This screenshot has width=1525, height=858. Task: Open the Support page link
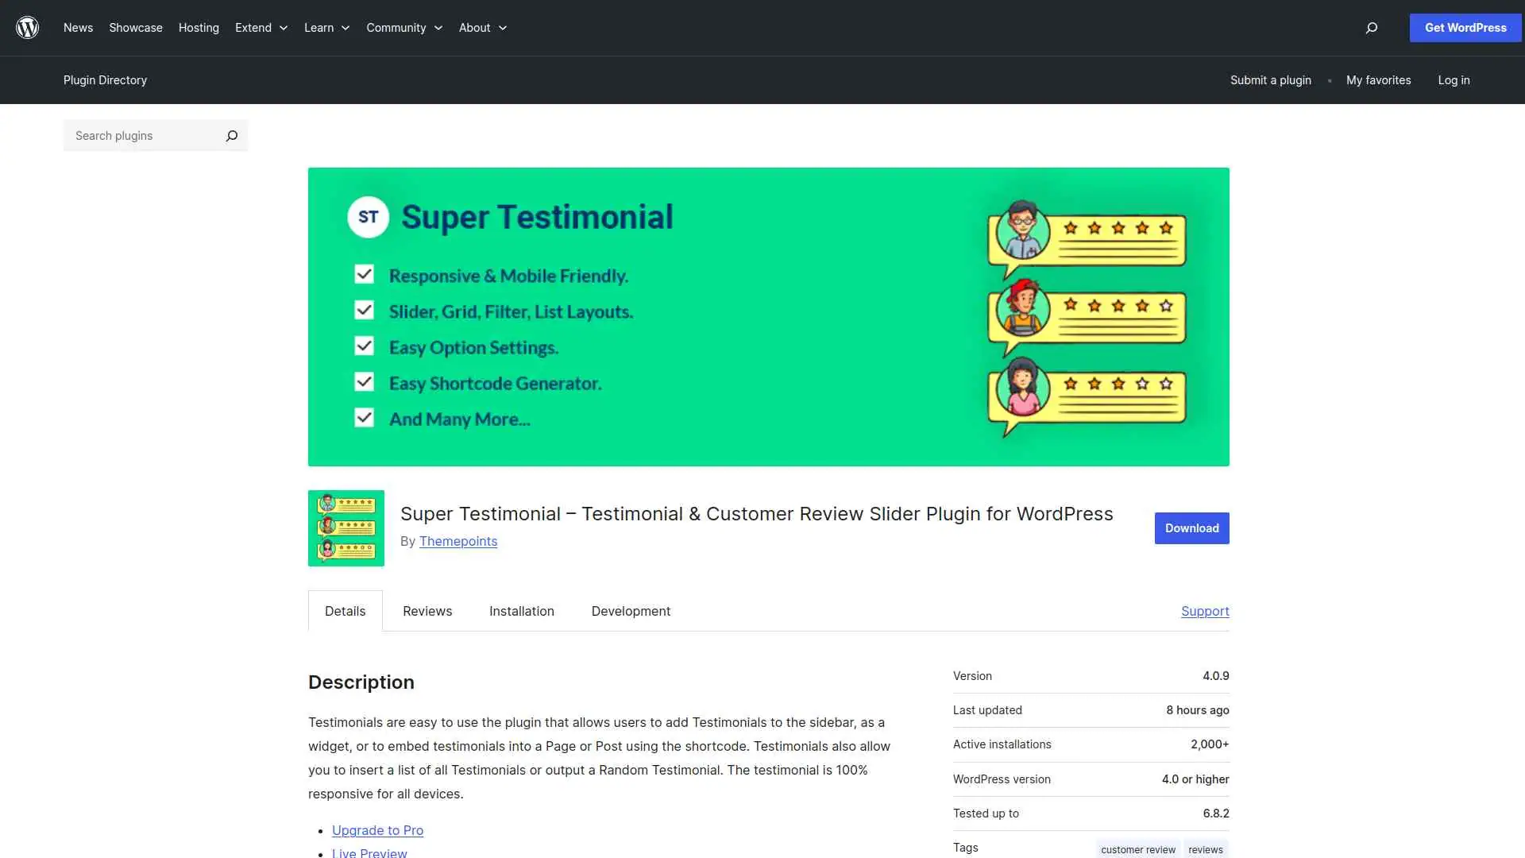(1204, 611)
